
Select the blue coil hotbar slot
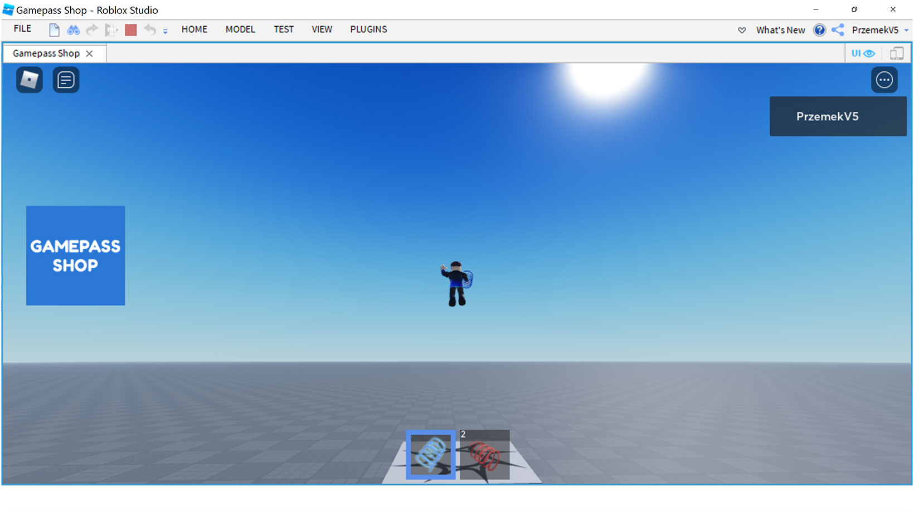tap(431, 454)
